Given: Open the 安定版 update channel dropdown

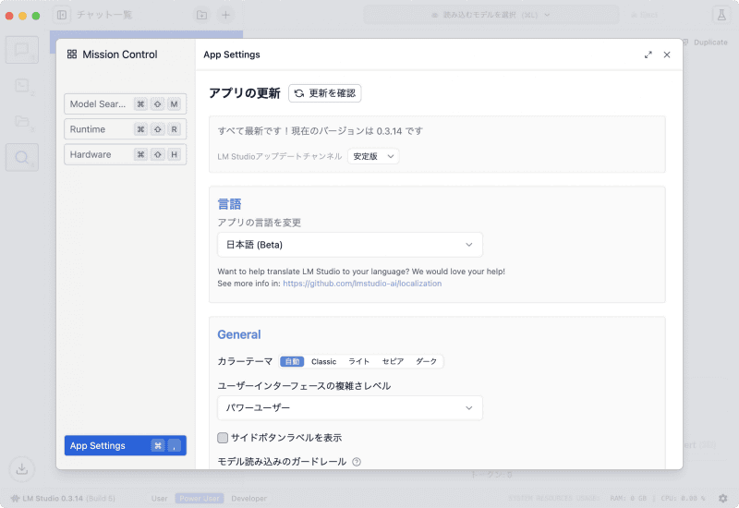Looking at the screenshot, I should [x=373, y=156].
